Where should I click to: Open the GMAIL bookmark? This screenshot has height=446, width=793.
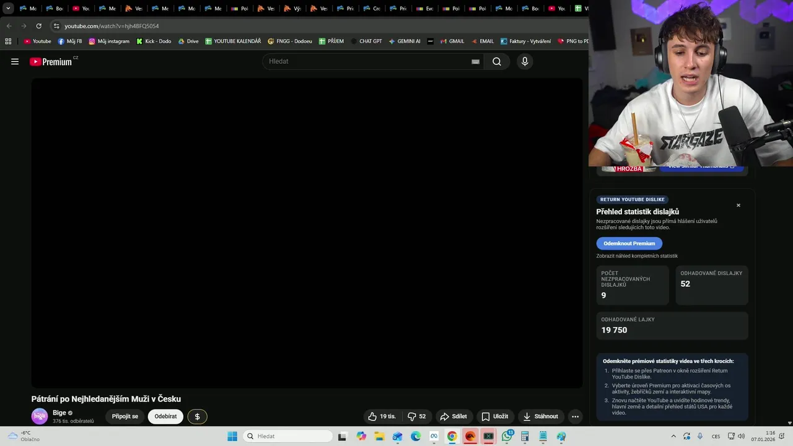tap(452, 42)
